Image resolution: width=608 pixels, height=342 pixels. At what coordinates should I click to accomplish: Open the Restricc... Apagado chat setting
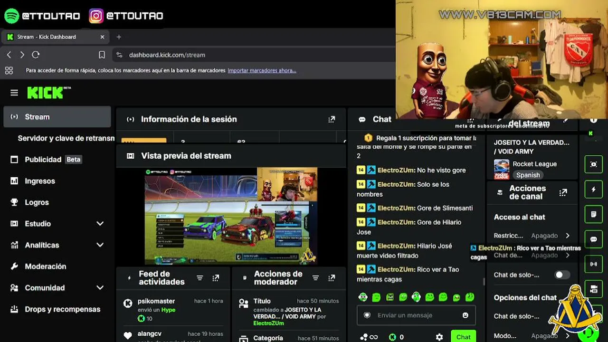point(532,236)
